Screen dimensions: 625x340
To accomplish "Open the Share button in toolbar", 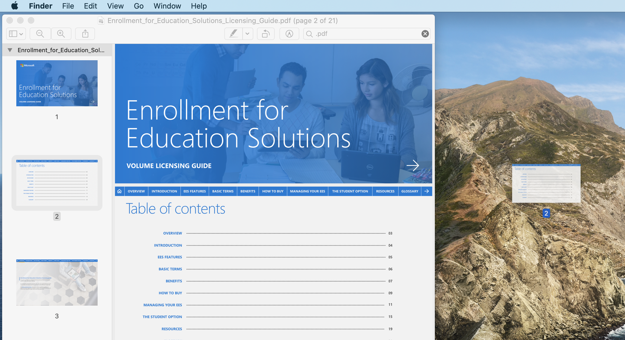I will 85,34.
